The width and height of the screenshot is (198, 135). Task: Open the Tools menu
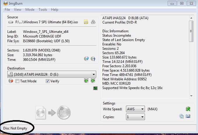[43, 10]
